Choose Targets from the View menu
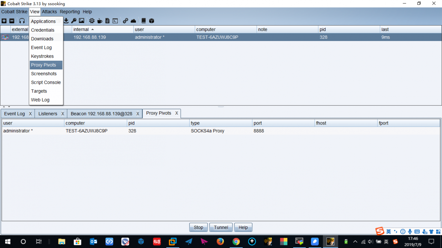442x248 pixels. 46,91
